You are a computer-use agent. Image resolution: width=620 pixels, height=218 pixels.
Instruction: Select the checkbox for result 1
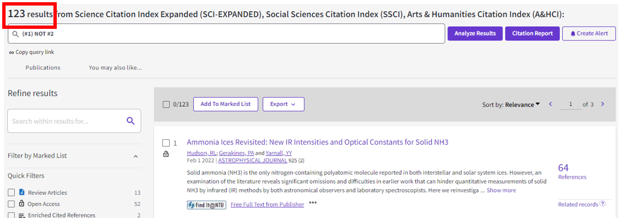166,143
